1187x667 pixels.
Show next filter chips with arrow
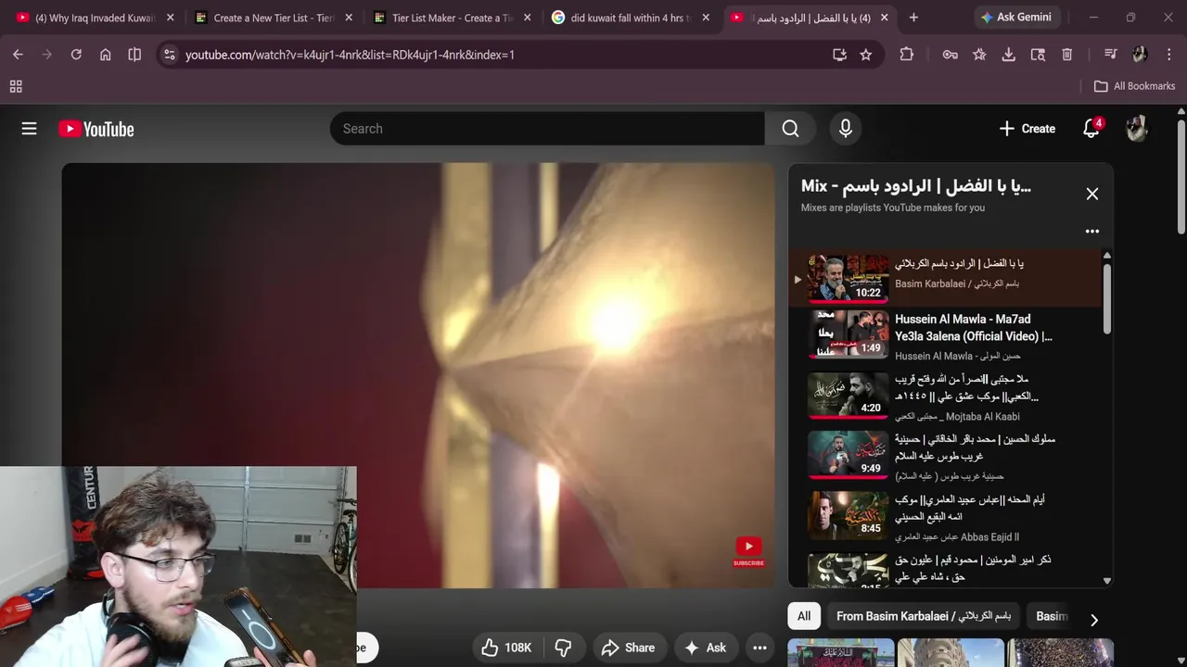coord(1094,620)
